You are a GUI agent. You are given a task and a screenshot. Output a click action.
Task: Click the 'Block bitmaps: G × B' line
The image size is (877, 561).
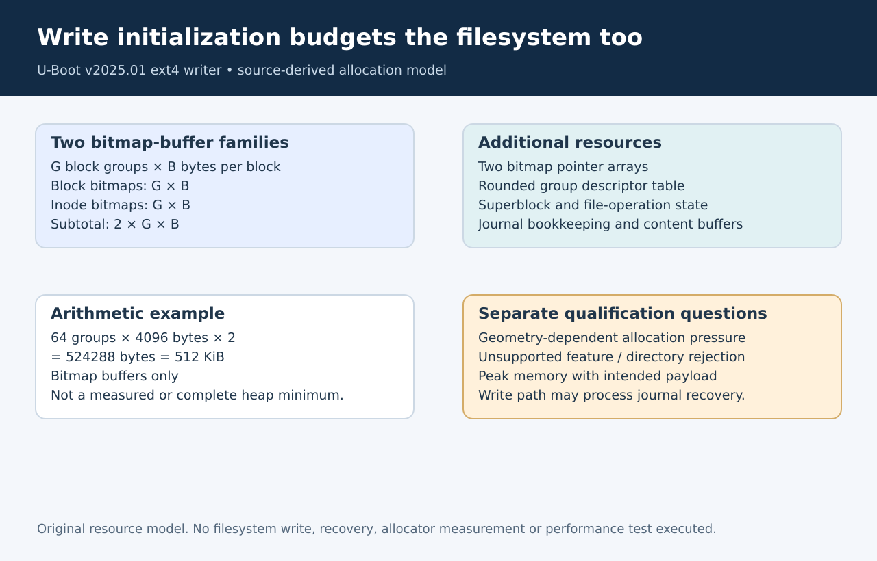(x=120, y=186)
